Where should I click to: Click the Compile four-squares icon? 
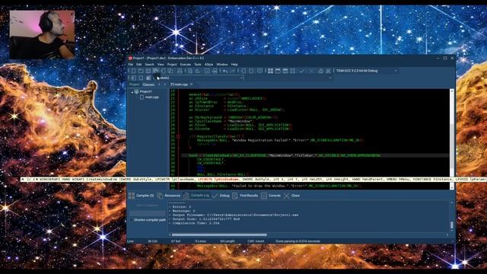pos(270,71)
